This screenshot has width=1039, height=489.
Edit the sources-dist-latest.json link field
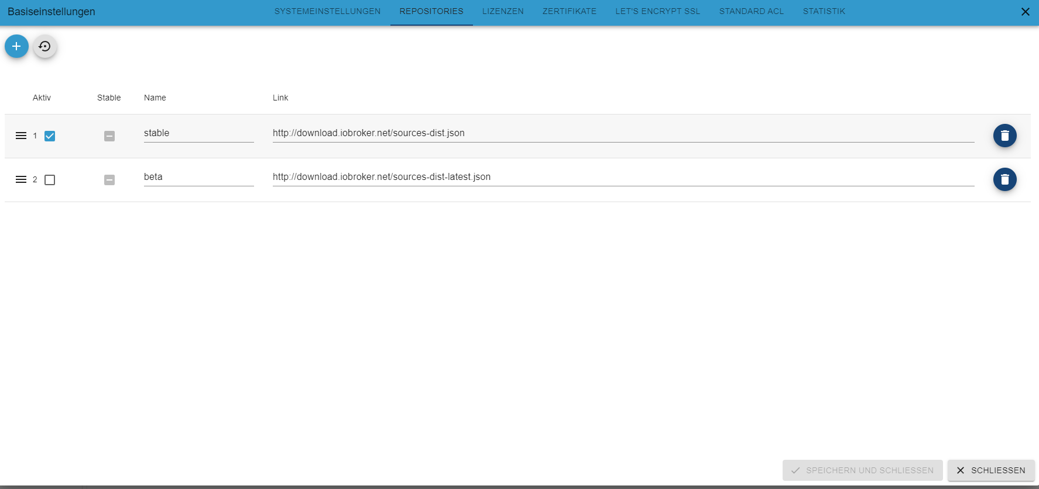point(623,177)
